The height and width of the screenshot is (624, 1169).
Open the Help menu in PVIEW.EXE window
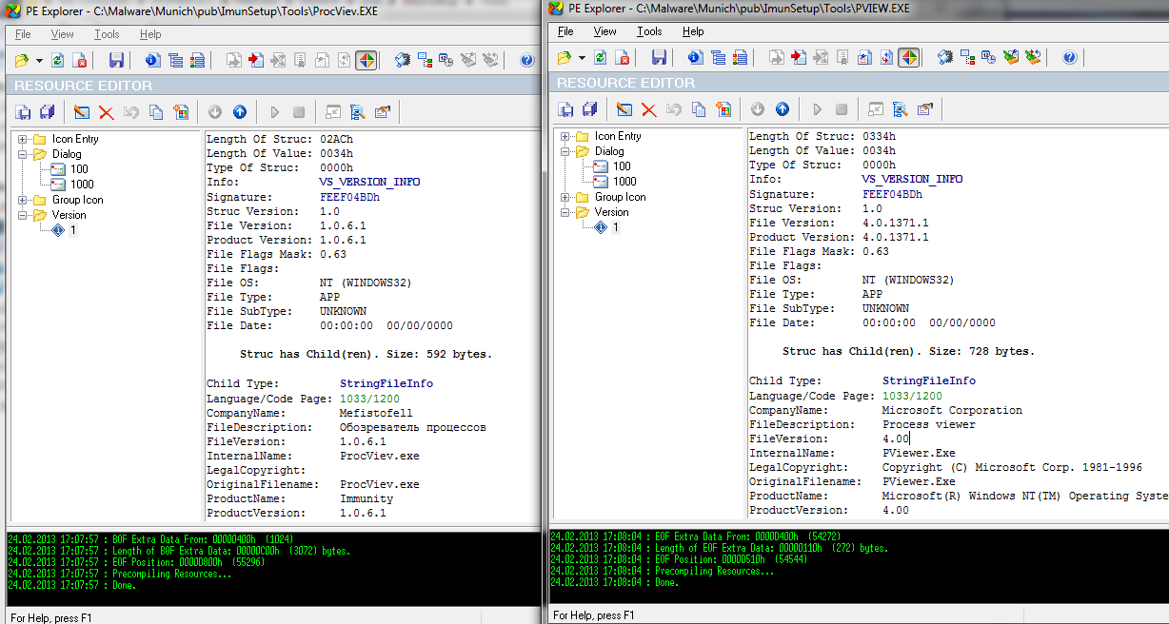[693, 31]
